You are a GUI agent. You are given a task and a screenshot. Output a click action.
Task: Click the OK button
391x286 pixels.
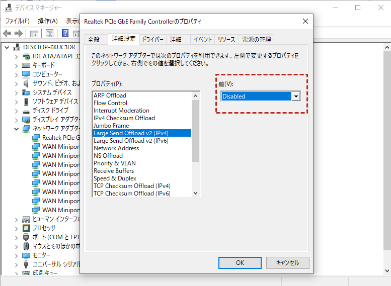[240, 263]
